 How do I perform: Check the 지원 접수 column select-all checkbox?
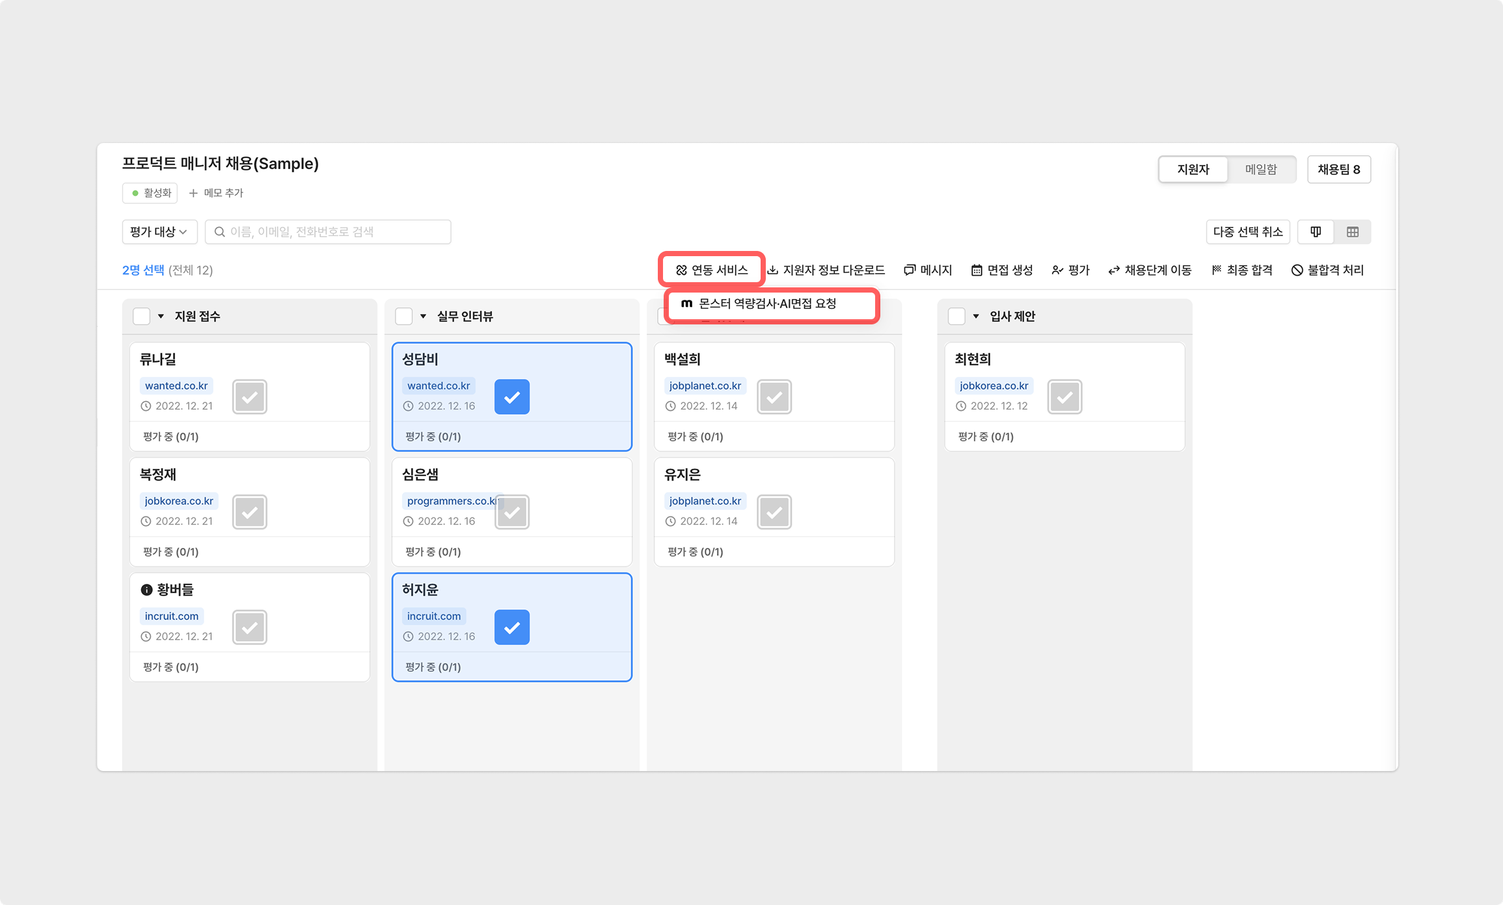141,316
